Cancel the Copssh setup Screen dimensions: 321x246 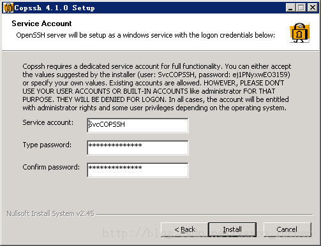point(287,229)
